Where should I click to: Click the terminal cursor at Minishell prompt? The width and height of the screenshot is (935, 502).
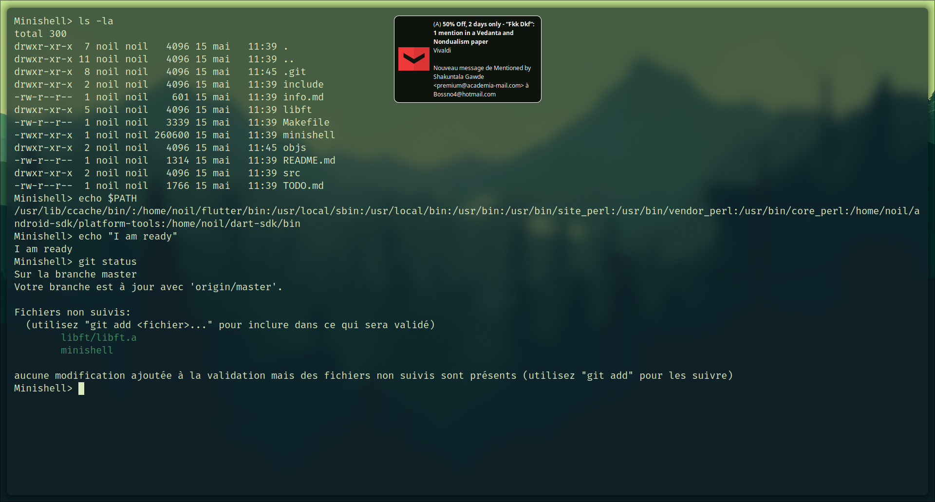81,388
